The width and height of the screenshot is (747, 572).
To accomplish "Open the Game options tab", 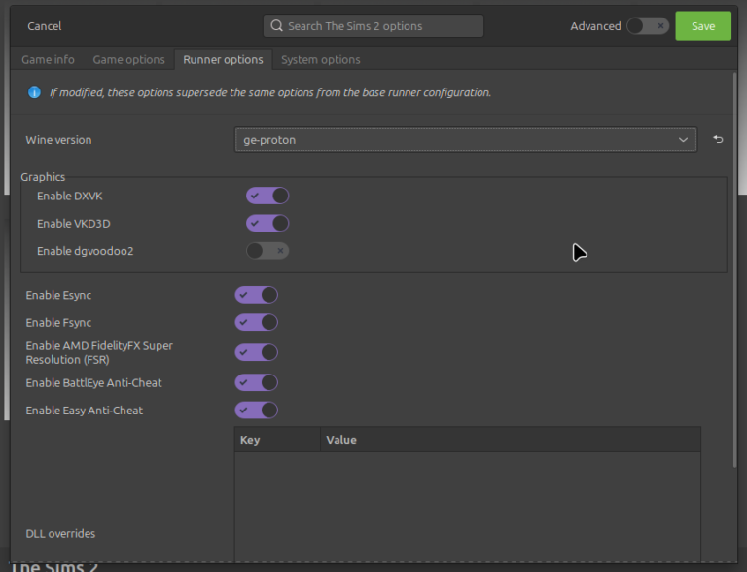I will (x=128, y=60).
